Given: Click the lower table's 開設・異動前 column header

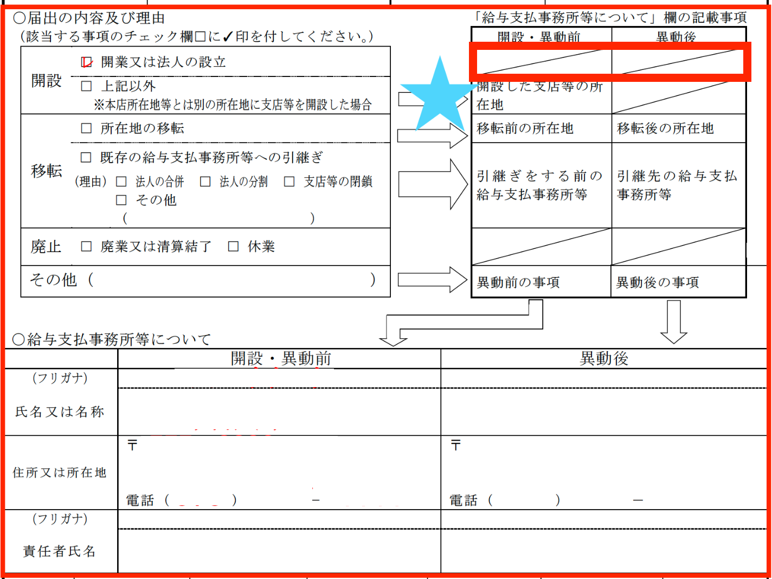Looking at the screenshot, I should [x=281, y=358].
